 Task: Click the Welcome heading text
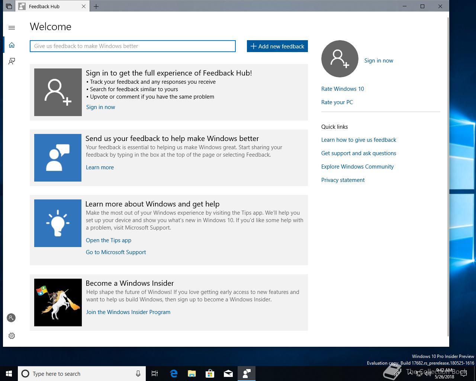(x=51, y=27)
